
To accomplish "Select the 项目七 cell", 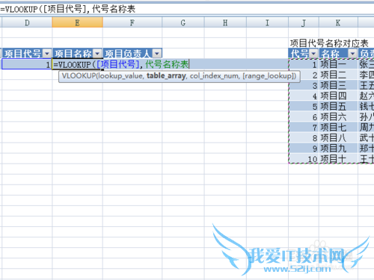I will (x=338, y=127).
